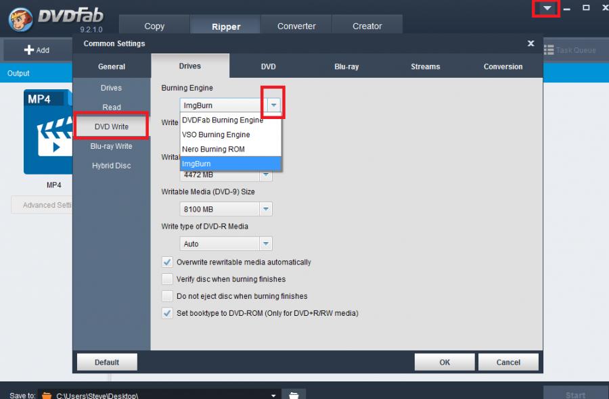Enable Verify disc when burning finishes
Screen dimensions: 609x399
click(167, 279)
